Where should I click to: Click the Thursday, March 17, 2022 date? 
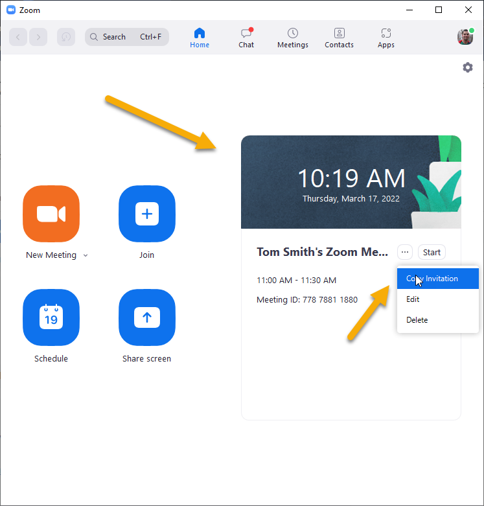[x=351, y=198]
